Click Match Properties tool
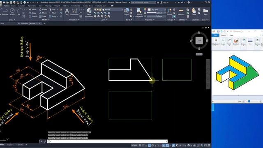The image size is (263, 148). tap(139, 13)
